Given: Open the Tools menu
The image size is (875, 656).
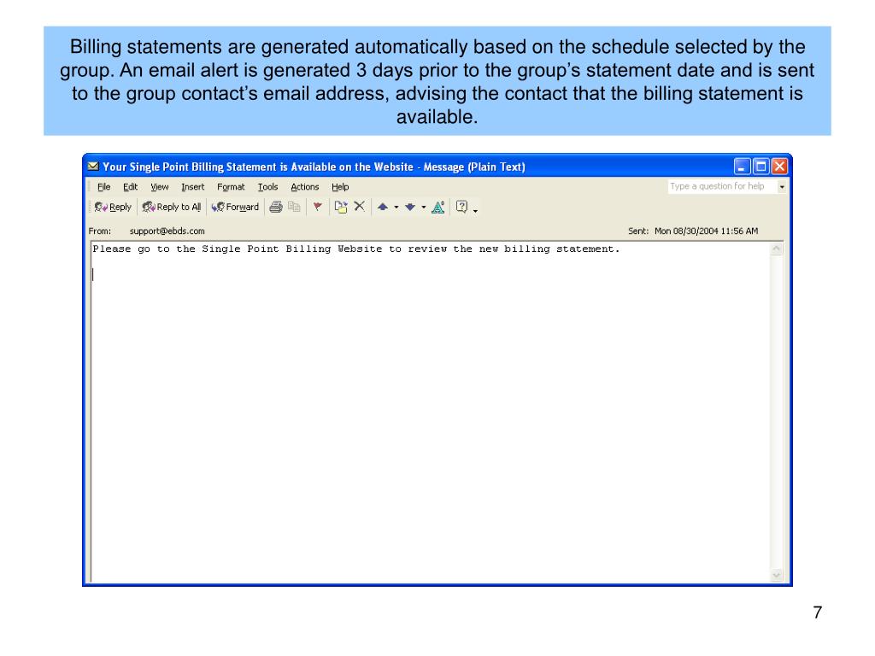Looking at the screenshot, I should coord(267,187).
